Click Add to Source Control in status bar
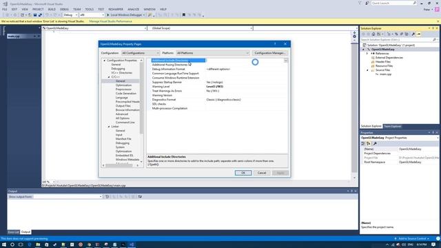 [x=412, y=238]
